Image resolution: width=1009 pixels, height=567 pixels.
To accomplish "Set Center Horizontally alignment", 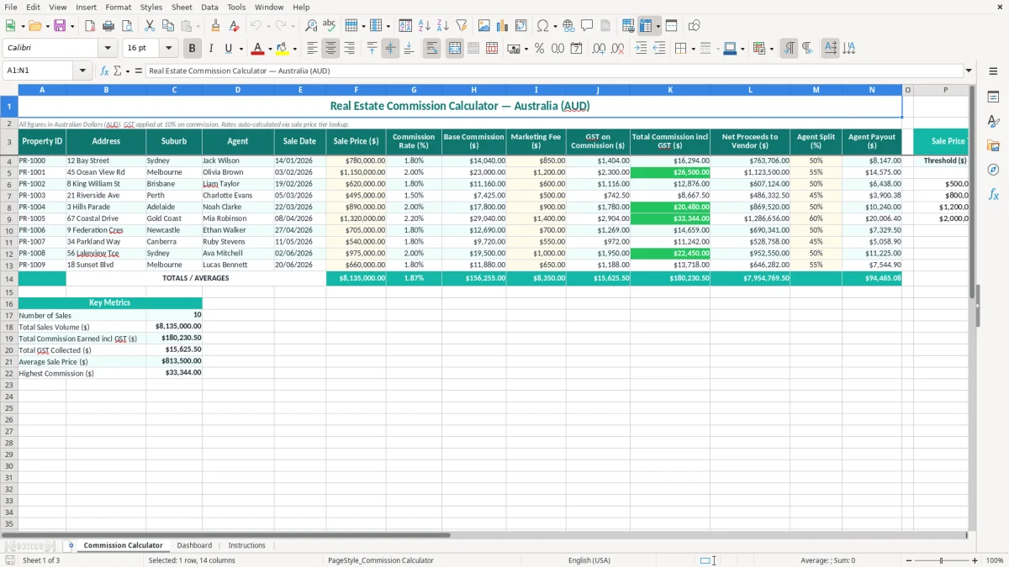I will pos(330,49).
